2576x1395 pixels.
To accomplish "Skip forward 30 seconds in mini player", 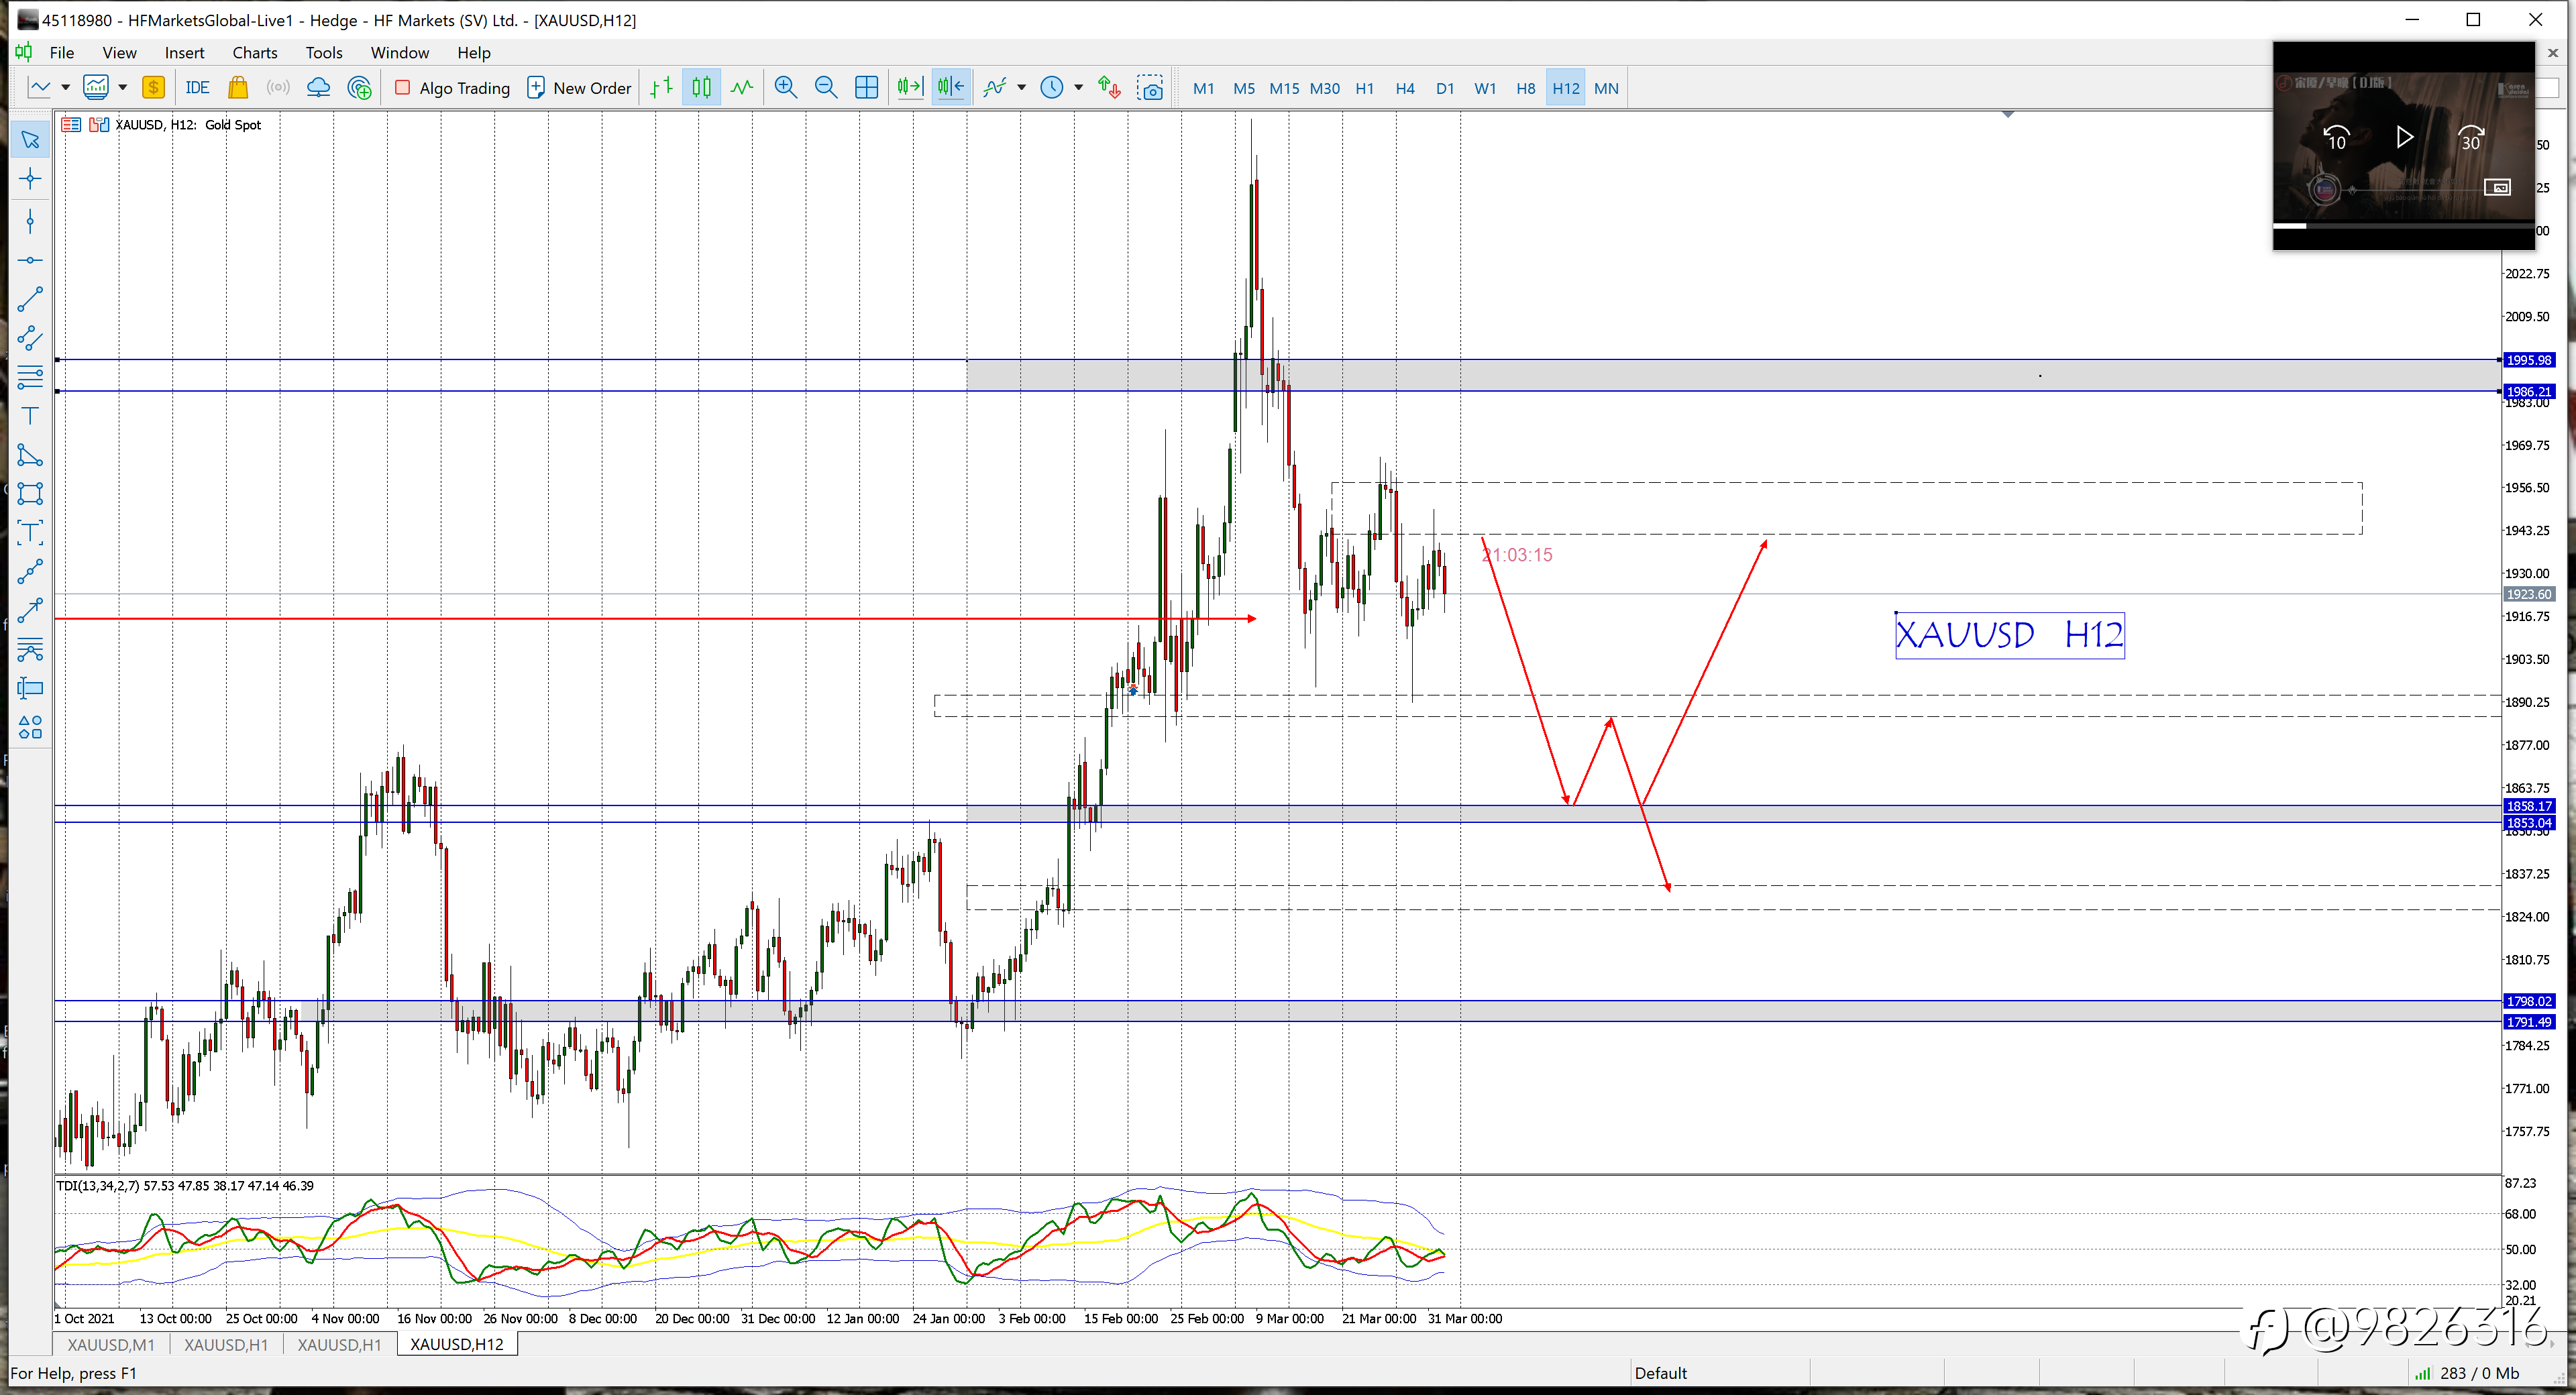I will click(x=2470, y=138).
